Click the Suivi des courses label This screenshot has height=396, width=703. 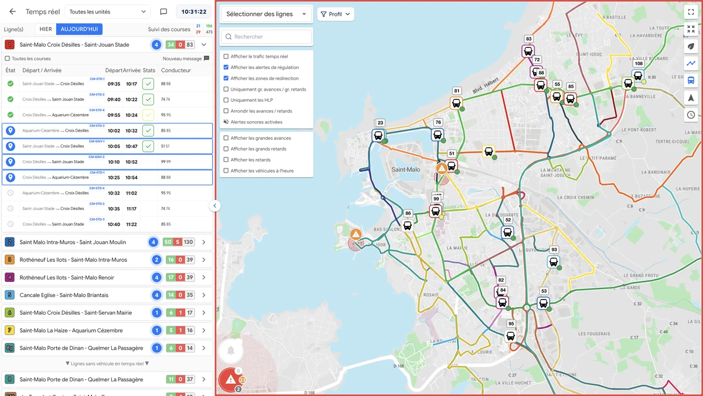click(x=169, y=29)
